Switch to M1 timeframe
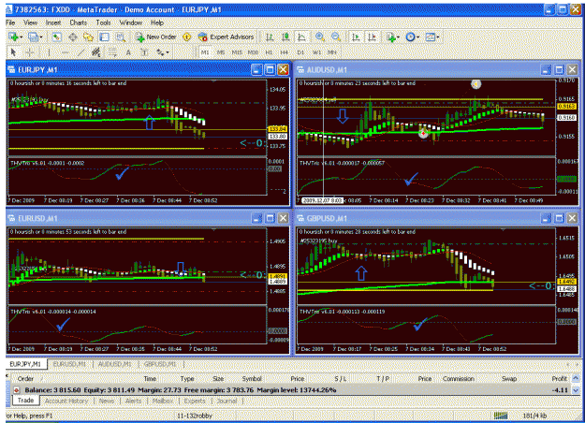 click(205, 52)
